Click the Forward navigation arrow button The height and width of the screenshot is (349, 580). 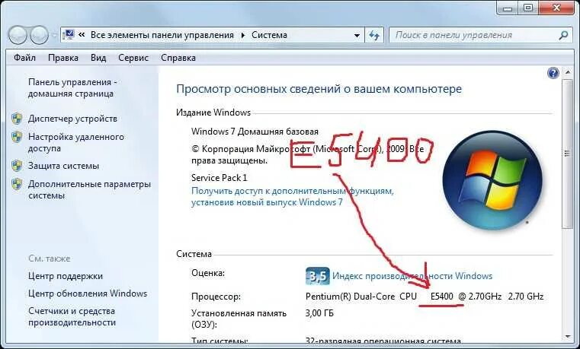(39, 35)
